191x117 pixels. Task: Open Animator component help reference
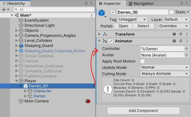(174, 41)
